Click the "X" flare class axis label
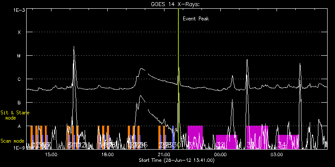This screenshot has height=167, width=335. pos(20,32)
